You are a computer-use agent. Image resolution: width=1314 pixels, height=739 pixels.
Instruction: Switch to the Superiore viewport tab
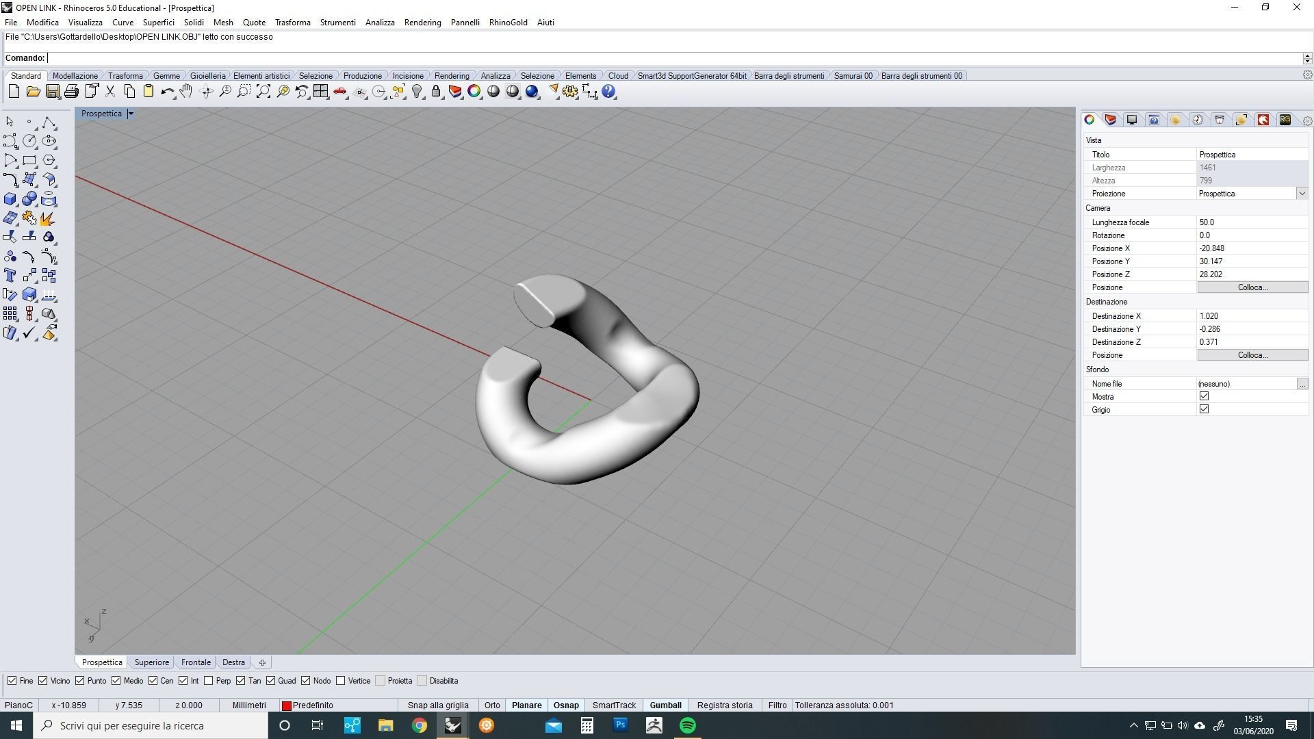pos(151,662)
